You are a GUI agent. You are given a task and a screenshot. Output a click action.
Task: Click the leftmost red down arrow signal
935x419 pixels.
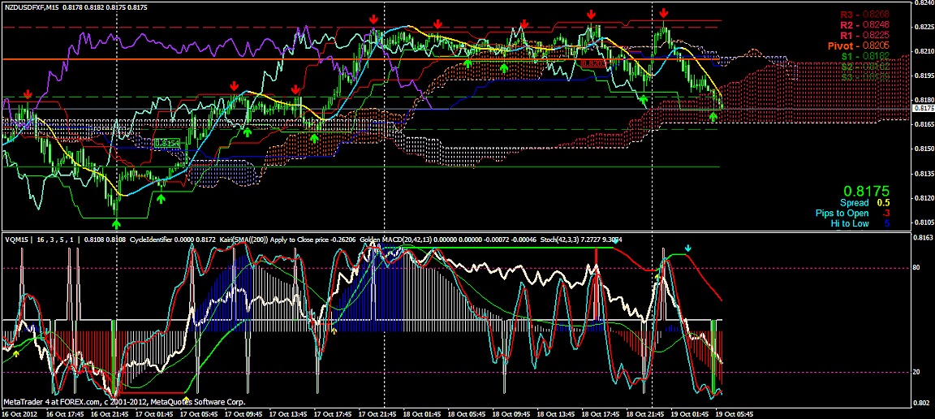[28, 95]
